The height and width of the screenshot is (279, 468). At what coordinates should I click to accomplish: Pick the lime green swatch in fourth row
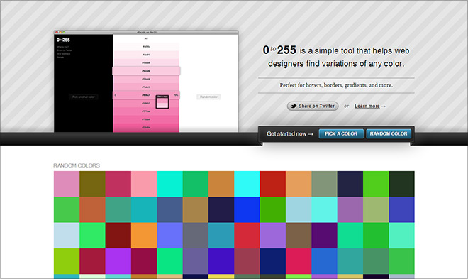point(67,261)
